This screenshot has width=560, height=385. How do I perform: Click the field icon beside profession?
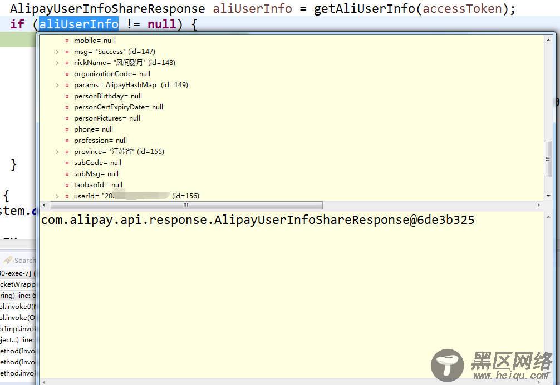[67, 141]
